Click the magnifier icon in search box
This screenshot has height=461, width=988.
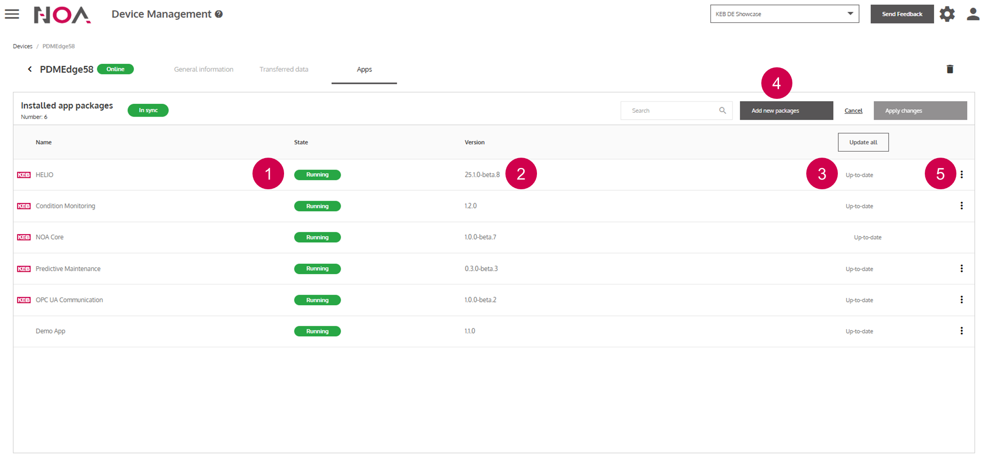click(x=722, y=111)
